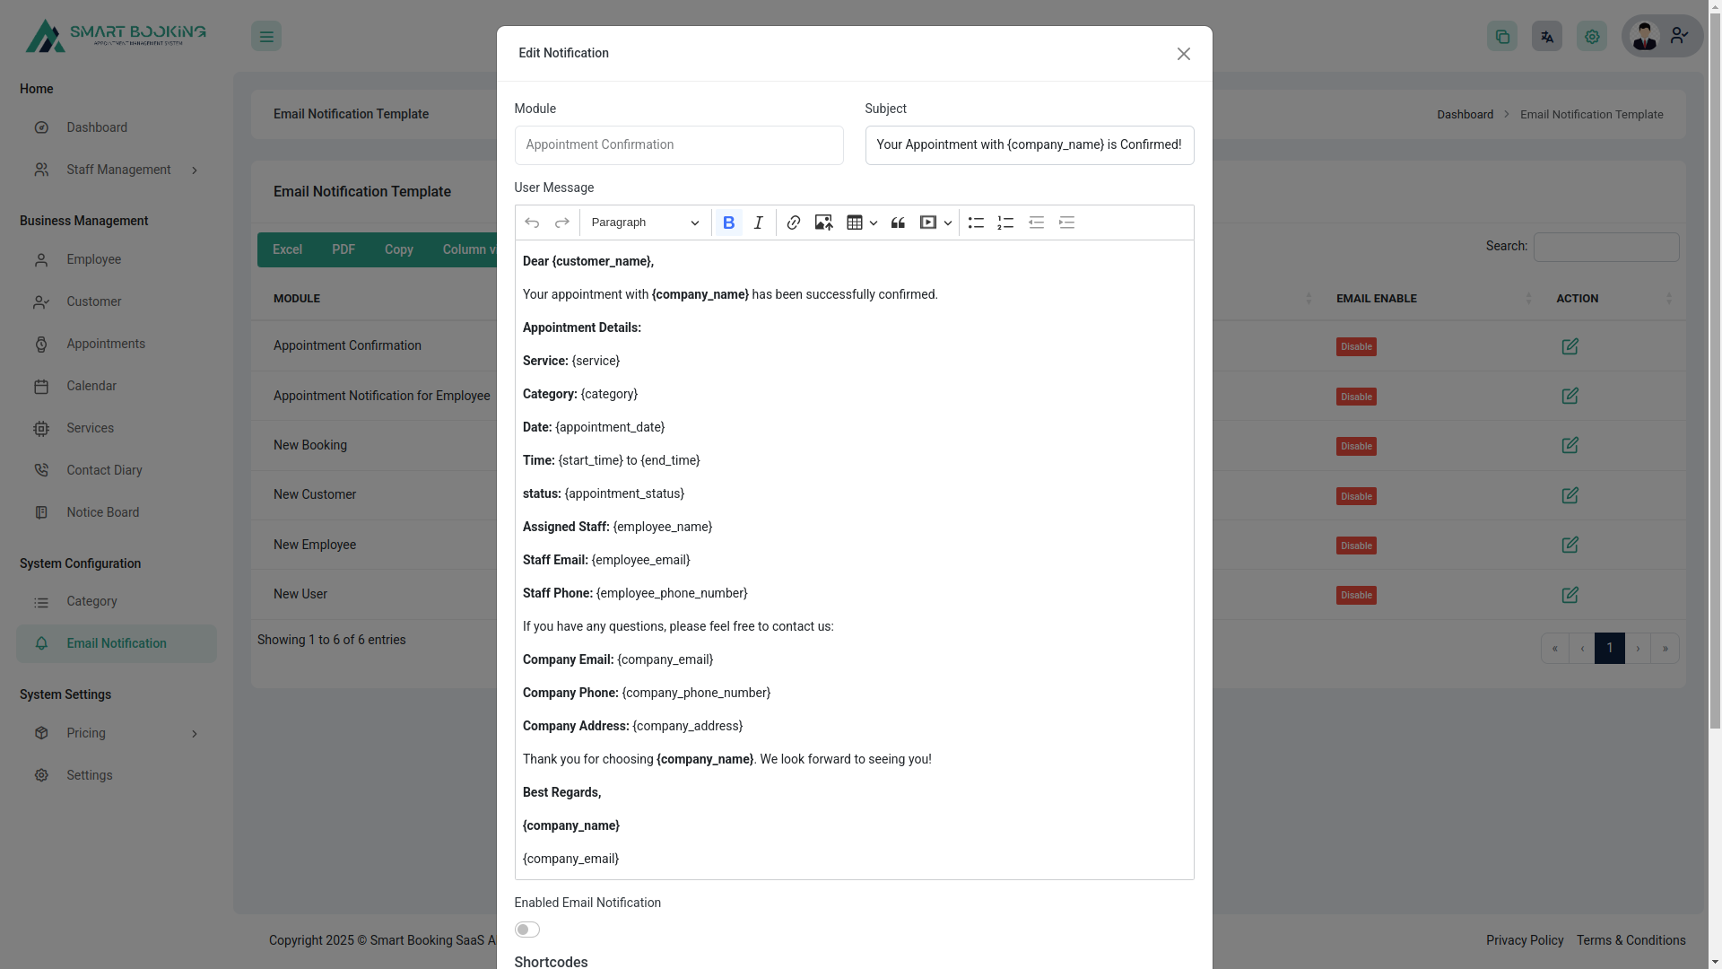
Task: Open Email Notification in the sidebar
Action: click(x=116, y=643)
